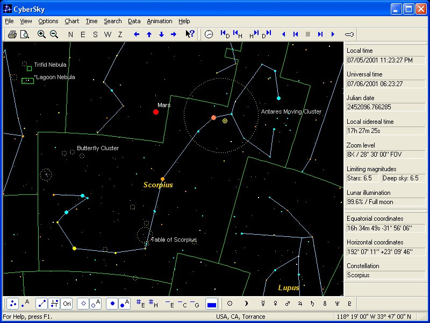The height and width of the screenshot is (323, 430).
Task: Click the Print icon in toolbar
Action: click(12, 34)
